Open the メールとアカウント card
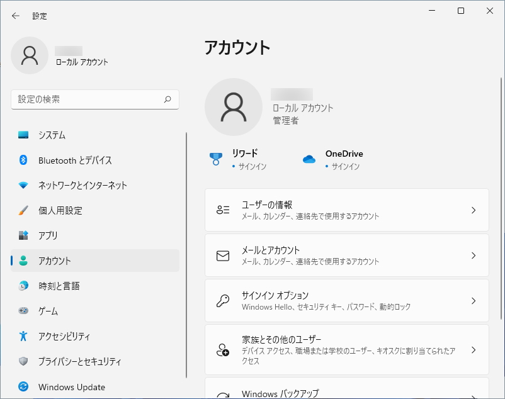This screenshot has height=399, width=505. [347, 255]
